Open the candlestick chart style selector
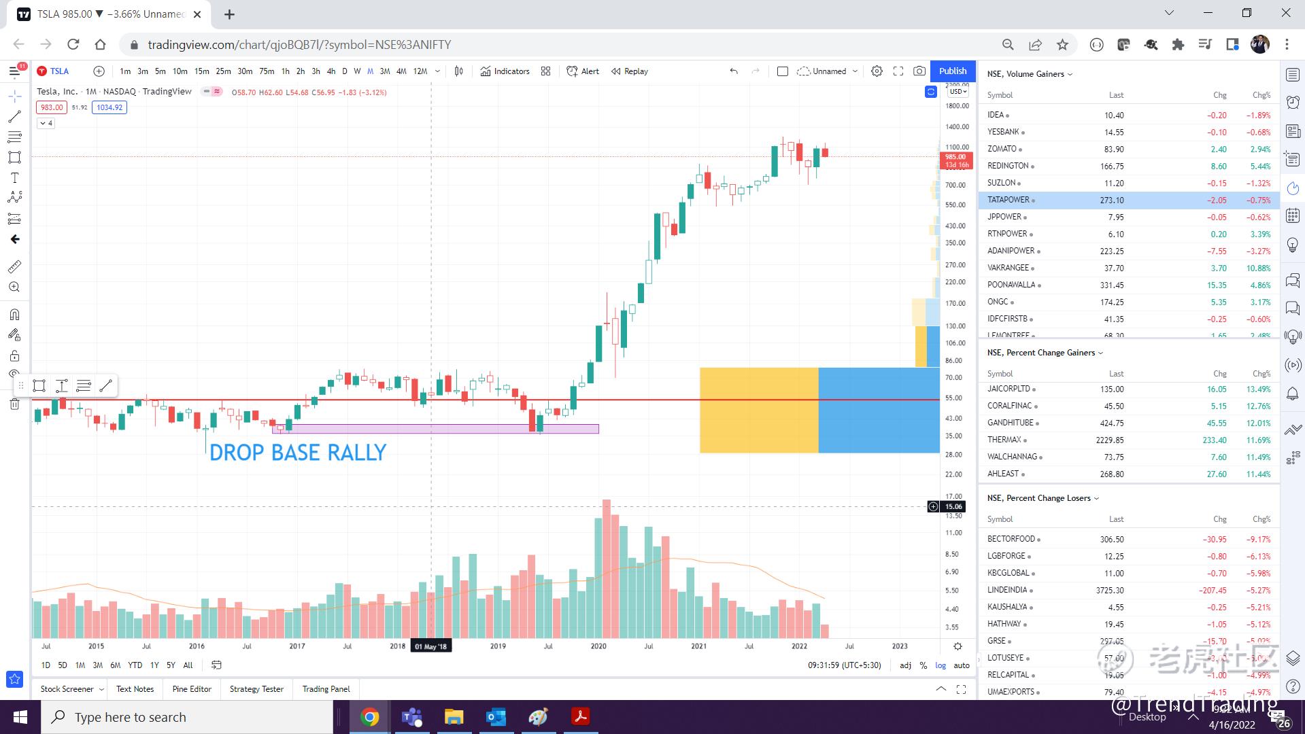Screen dimensions: 1305x734 459,71
